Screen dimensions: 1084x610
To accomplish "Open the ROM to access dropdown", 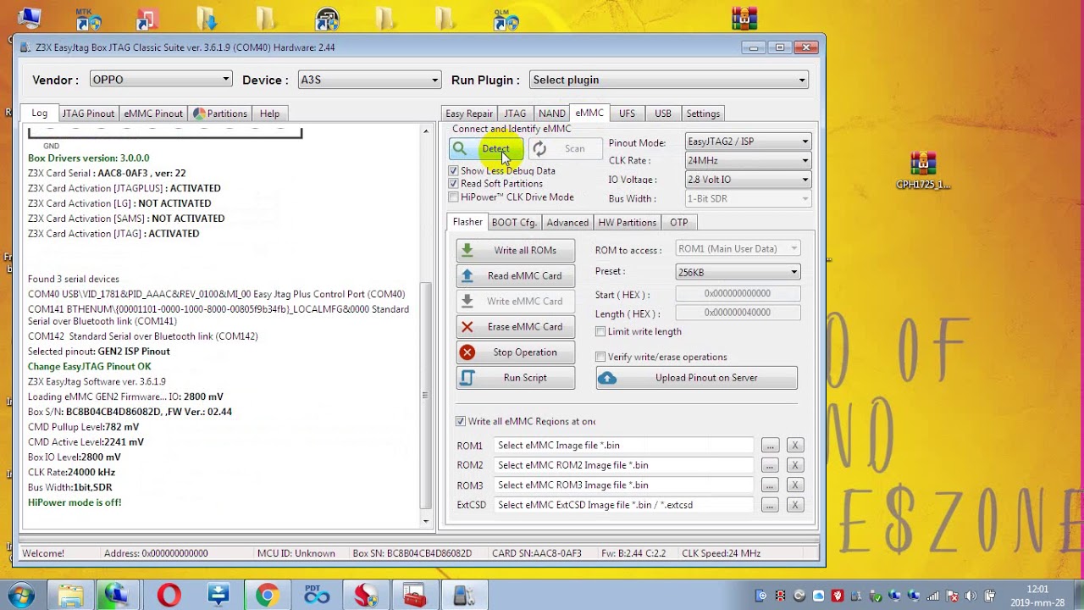I will click(x=738, y=249).
